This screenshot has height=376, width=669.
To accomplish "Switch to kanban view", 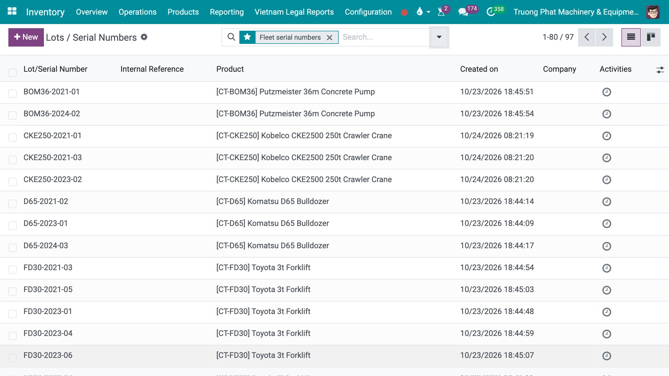I will 651,37.
